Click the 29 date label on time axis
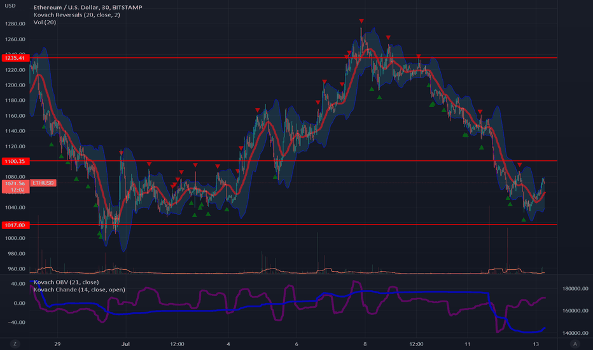593x350 pixels. [57, 344]
